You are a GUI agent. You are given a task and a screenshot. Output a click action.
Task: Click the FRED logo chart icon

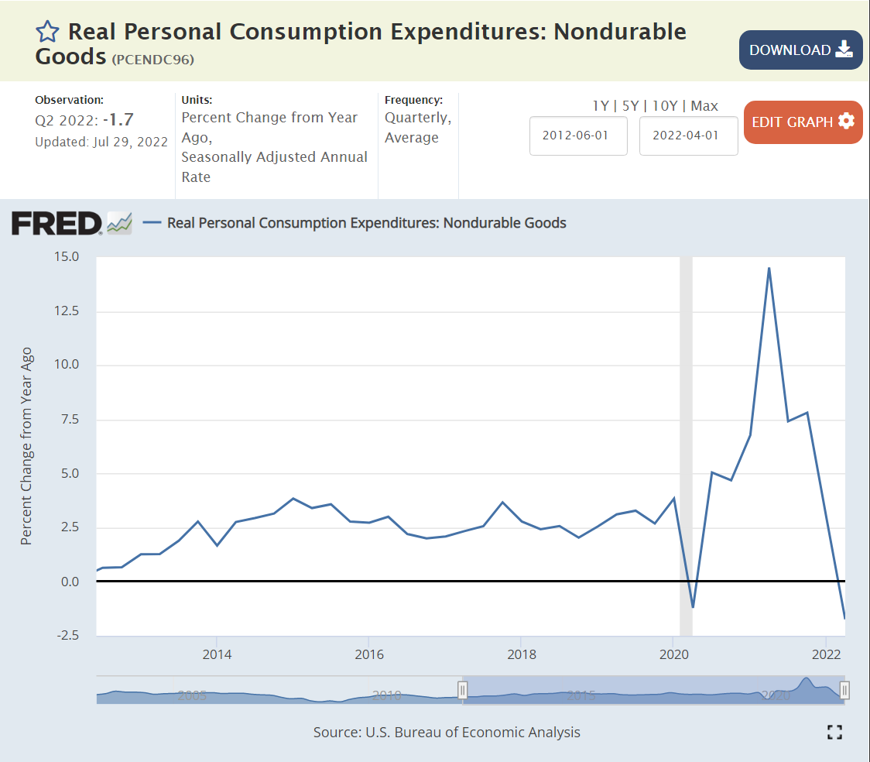pyautogui.click(x=119, y=223)
